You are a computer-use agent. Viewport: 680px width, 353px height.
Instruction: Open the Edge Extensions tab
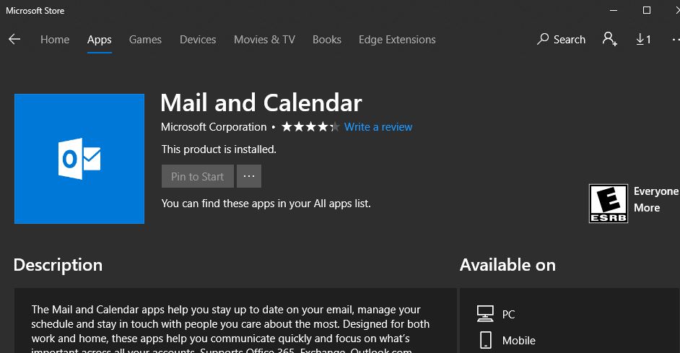397,40
